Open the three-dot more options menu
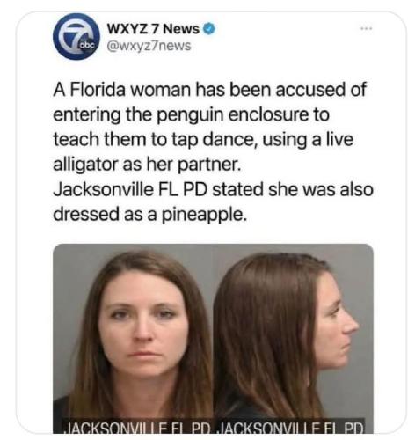Image resolution: width=415 pixels, height=440 pixels. tap(366, 28)
